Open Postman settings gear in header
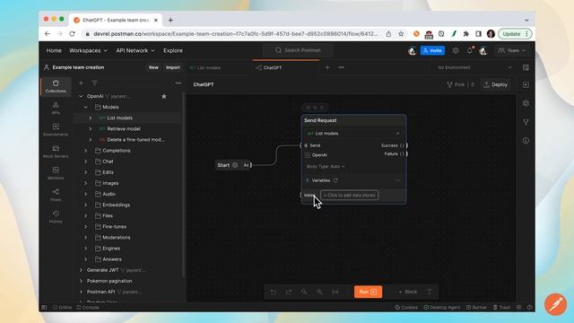Viewport: 574px width, 323px height. [x=456, y=50]
